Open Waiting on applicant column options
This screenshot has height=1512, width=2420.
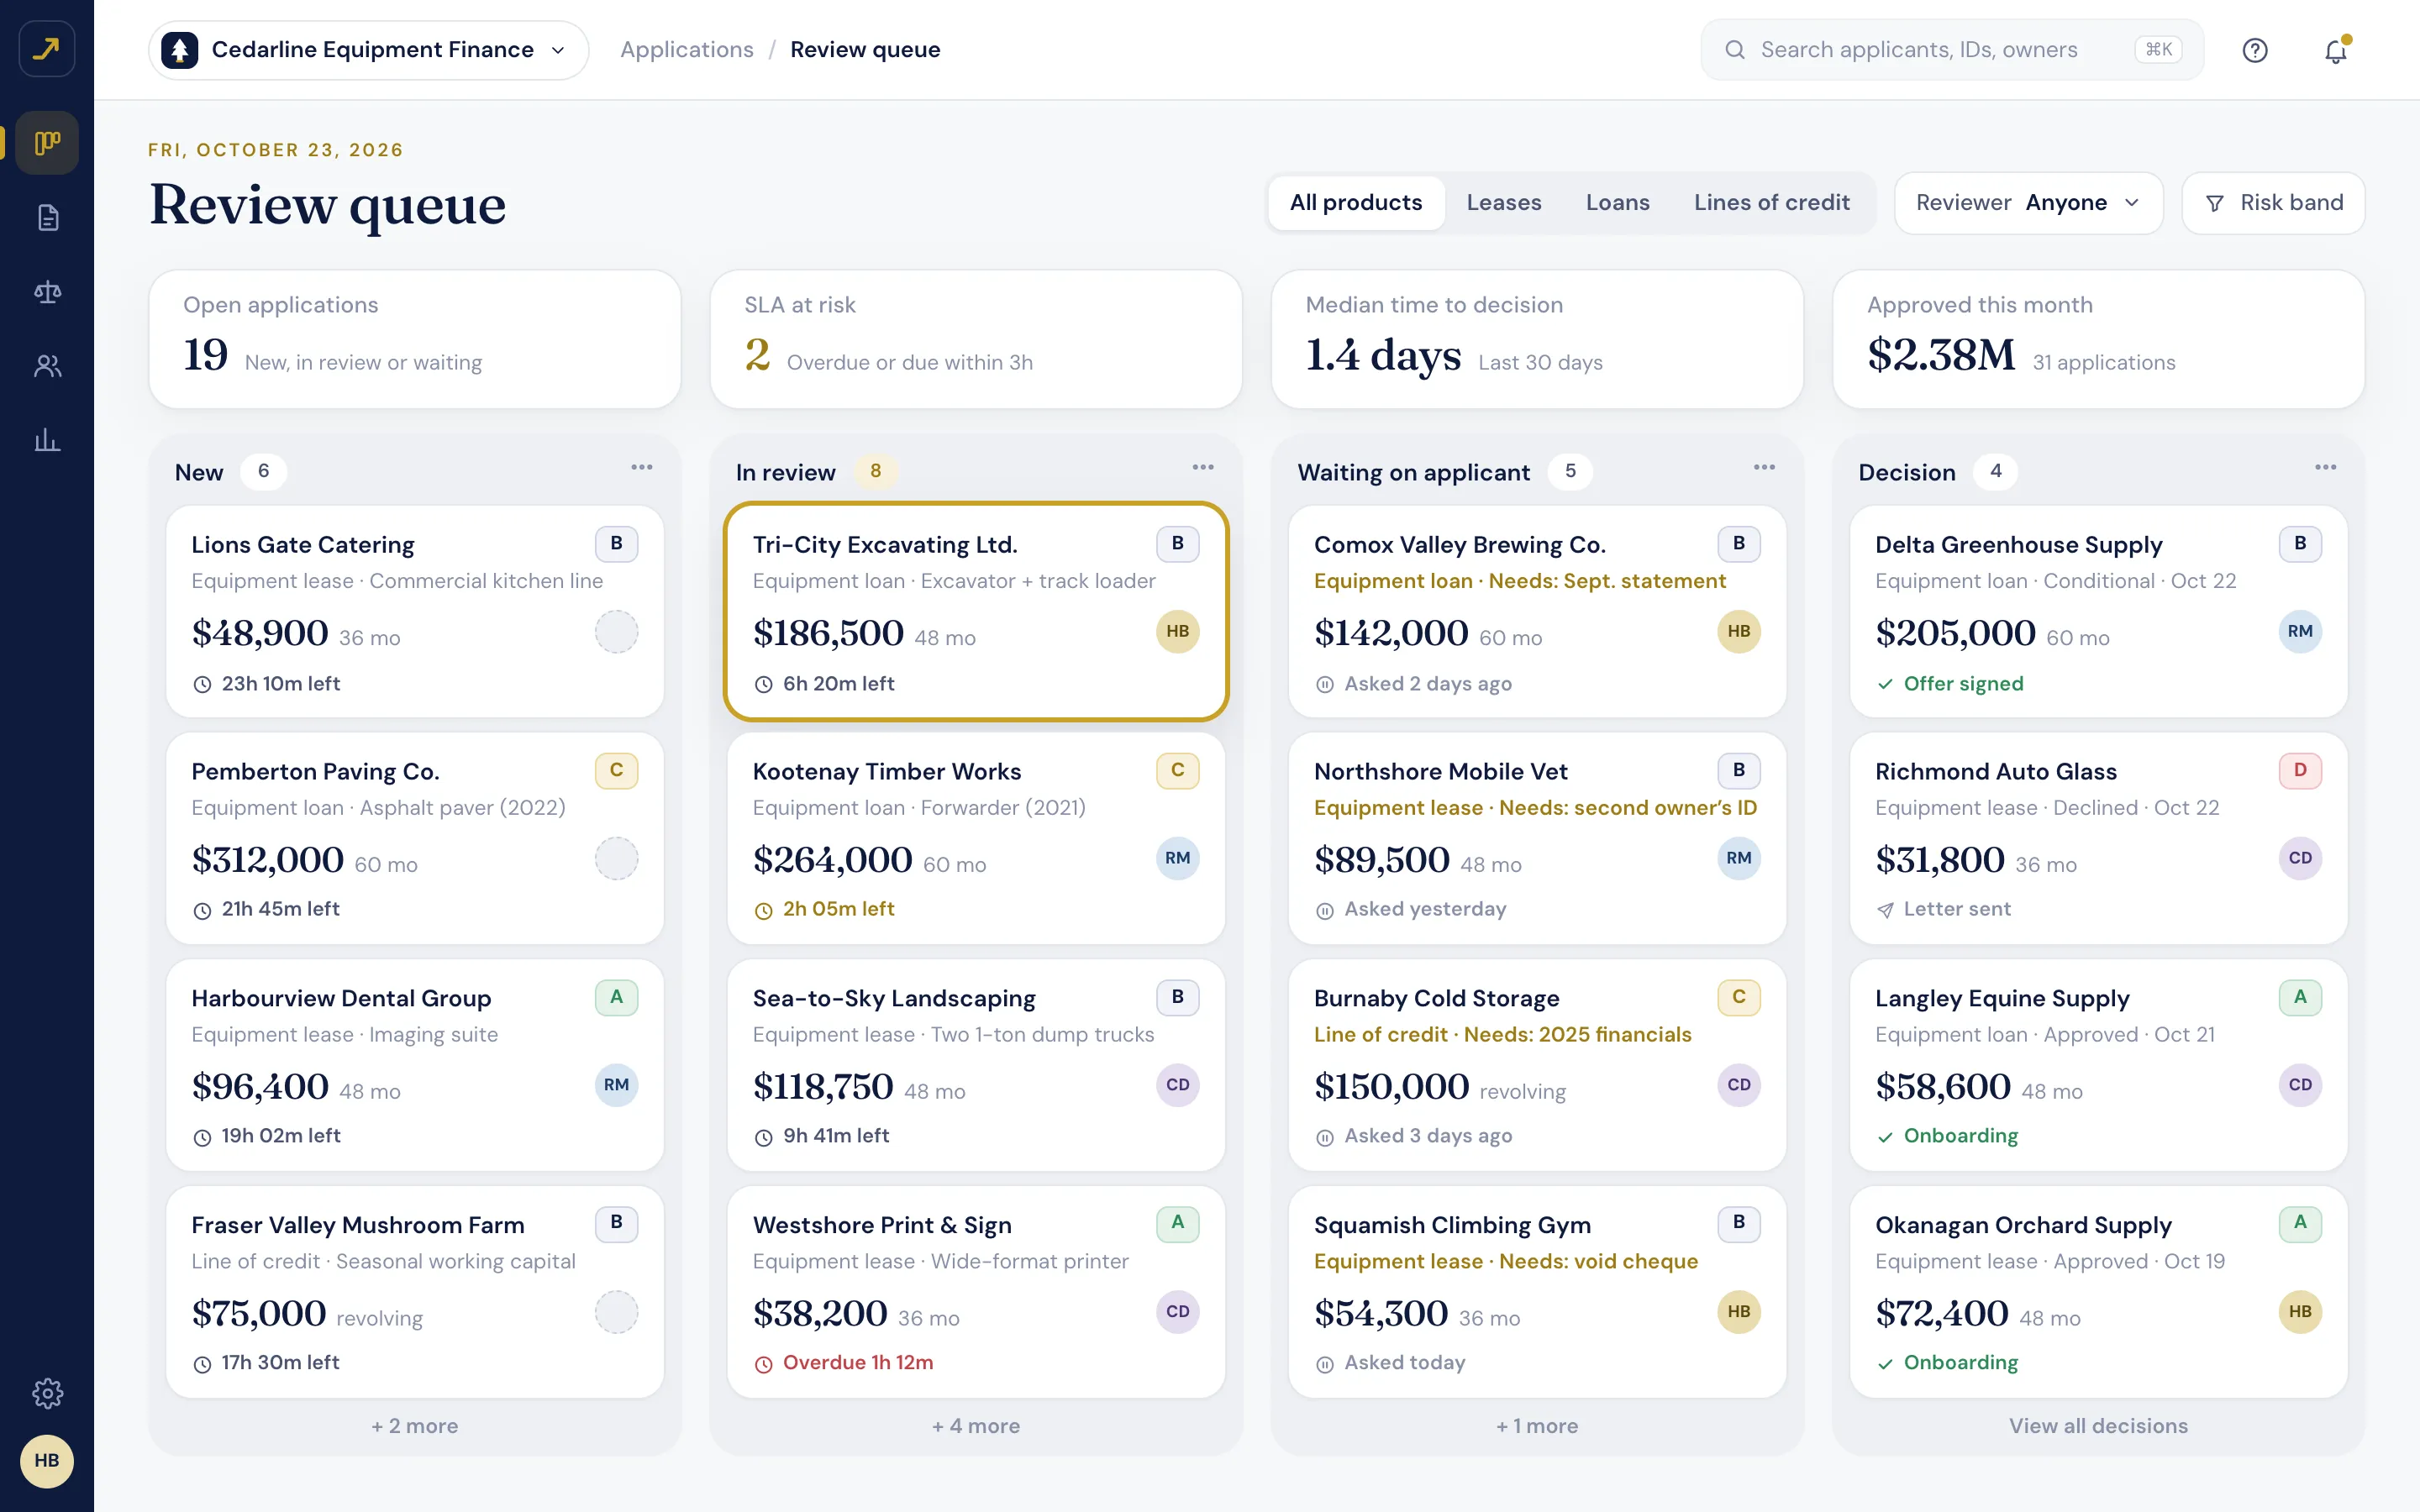click(1764, 467)
